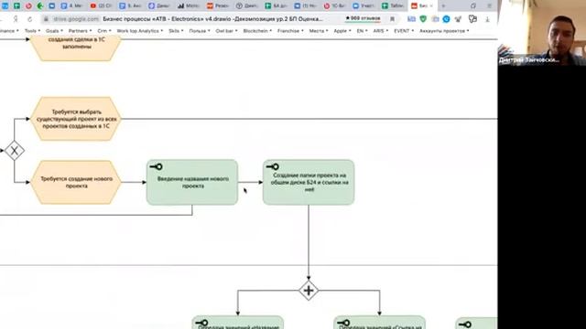This screenshot has width=586, height=329.
Task: Click the blue circle extension icon
Action: pyautogui.click(x=446, y=18)
